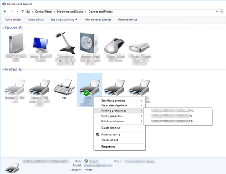Select the first light-gray printer icon
This screenshot has width=226, height=174.
15,87
